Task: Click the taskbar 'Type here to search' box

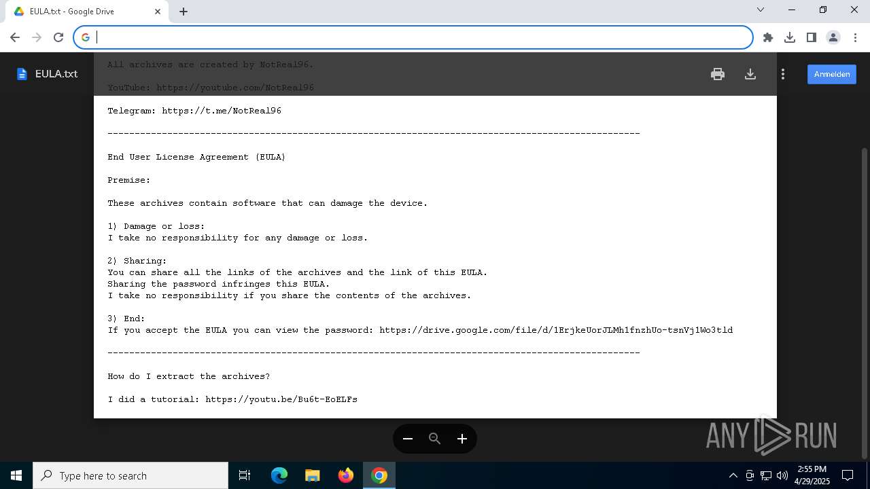Action: [130, 475]
